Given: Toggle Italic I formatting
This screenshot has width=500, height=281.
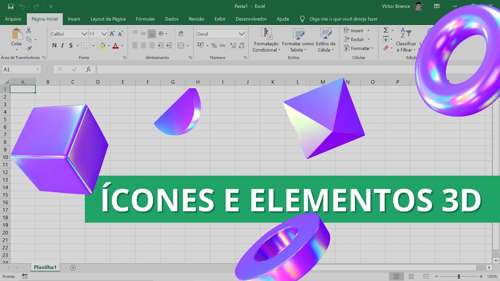Looking at the screenshot, I should pos(62,46).
